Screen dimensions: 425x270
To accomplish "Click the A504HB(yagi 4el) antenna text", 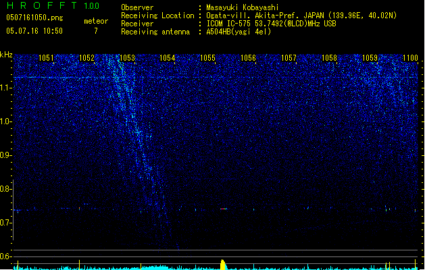I will (239, 32).
